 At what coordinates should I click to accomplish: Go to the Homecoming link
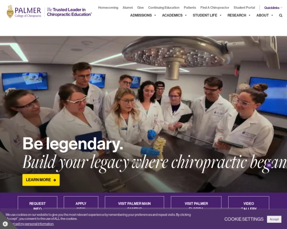click(108, 8)
